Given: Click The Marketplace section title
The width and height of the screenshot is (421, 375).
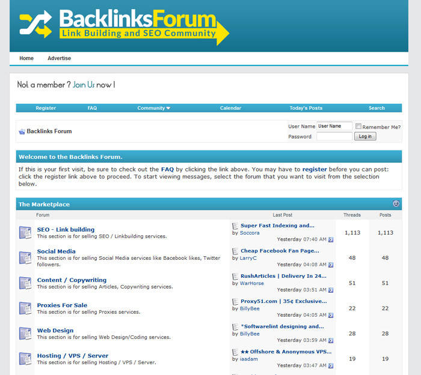Looking at the screenshot, I should point(44,204).
